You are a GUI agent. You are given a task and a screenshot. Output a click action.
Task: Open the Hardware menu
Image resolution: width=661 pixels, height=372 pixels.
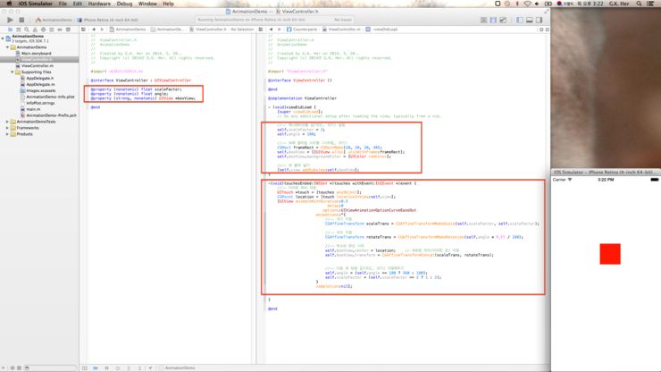click(x=99, y=4)
